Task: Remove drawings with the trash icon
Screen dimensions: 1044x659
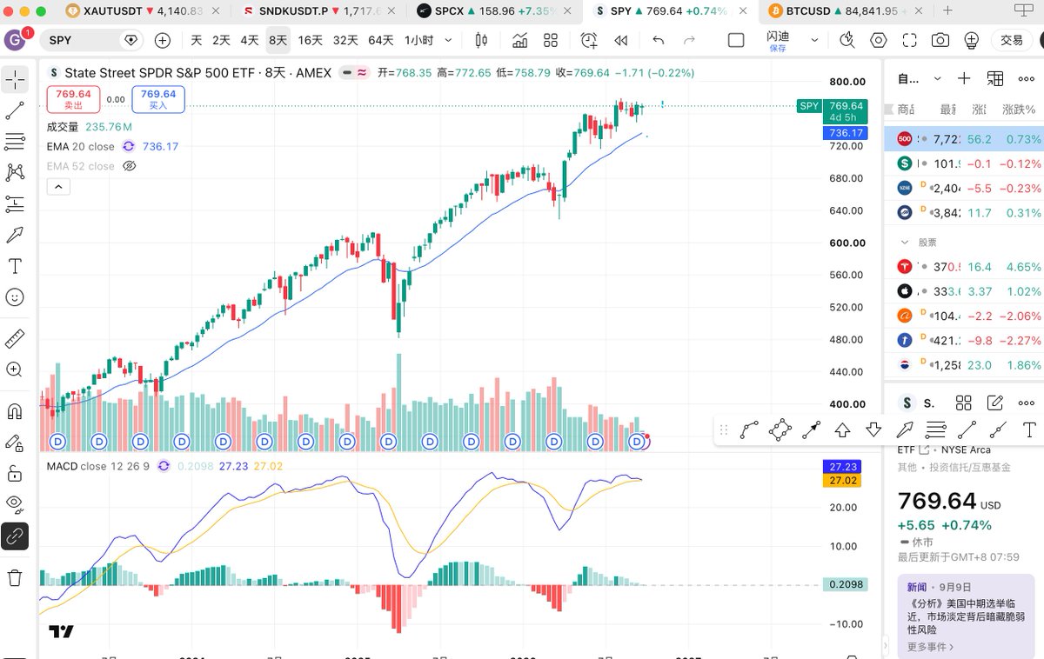Action: [15, 577]
